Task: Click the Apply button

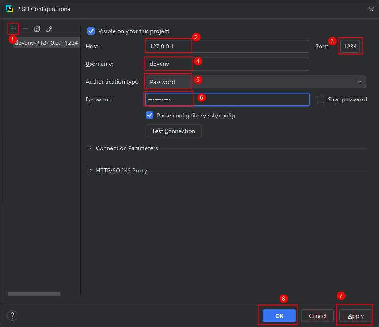Action: (x=356, y=316)
